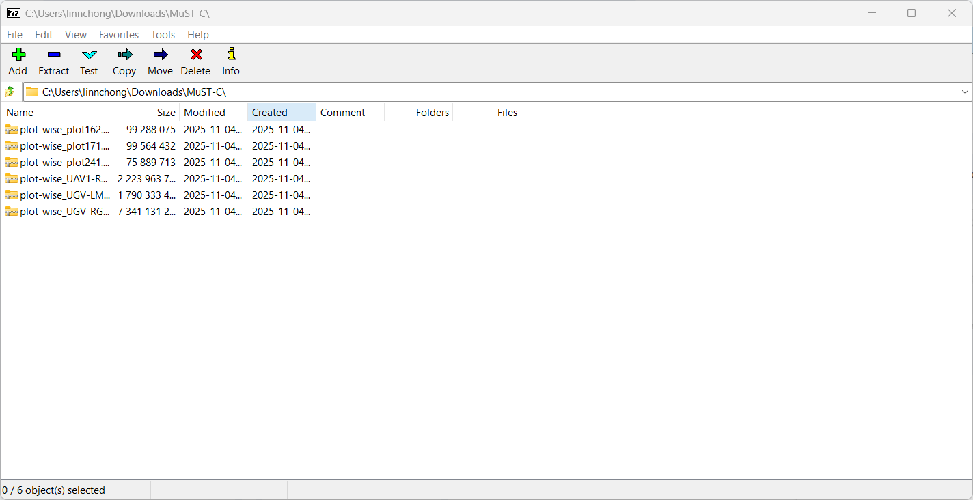The height and width of the screenshot is (500, 973).
Task: Sort by the Created column header
Action: [x=270, y=113]
